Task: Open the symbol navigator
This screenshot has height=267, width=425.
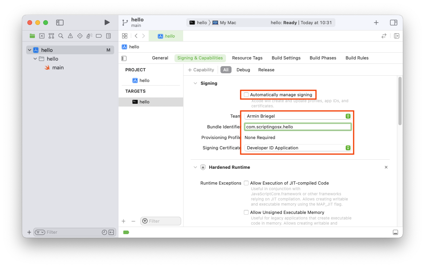Action: pos(51,36)
